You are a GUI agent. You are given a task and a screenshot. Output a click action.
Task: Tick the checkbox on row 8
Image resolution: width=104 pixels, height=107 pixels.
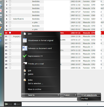pyautogui.click(x=10, y=26)
